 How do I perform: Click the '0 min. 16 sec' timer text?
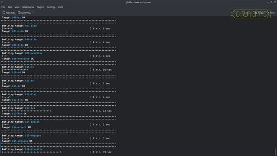(102, 70)
